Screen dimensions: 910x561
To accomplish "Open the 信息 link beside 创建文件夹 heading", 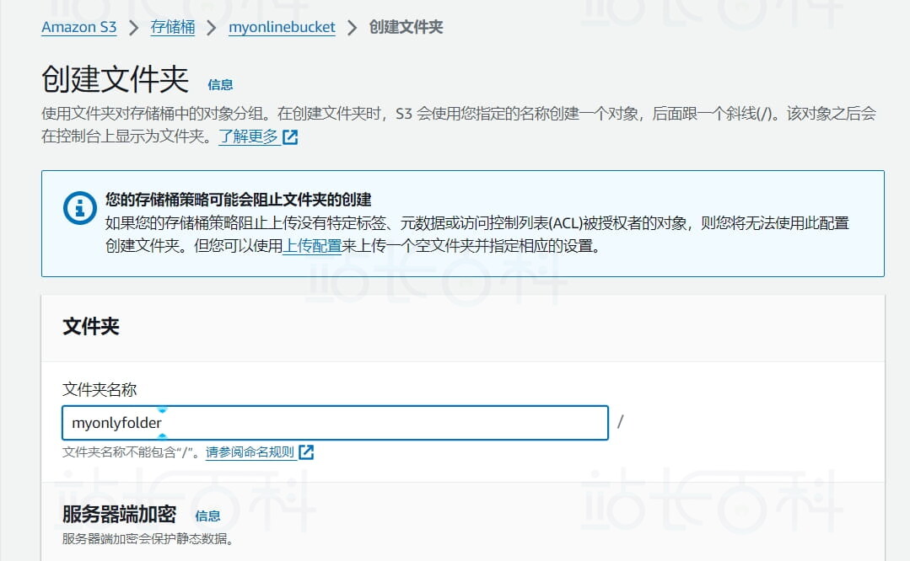I will click(220, 85).
